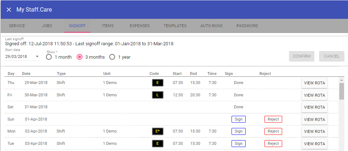
Task: Open the Templates tab
Action: tap(175, 26)
